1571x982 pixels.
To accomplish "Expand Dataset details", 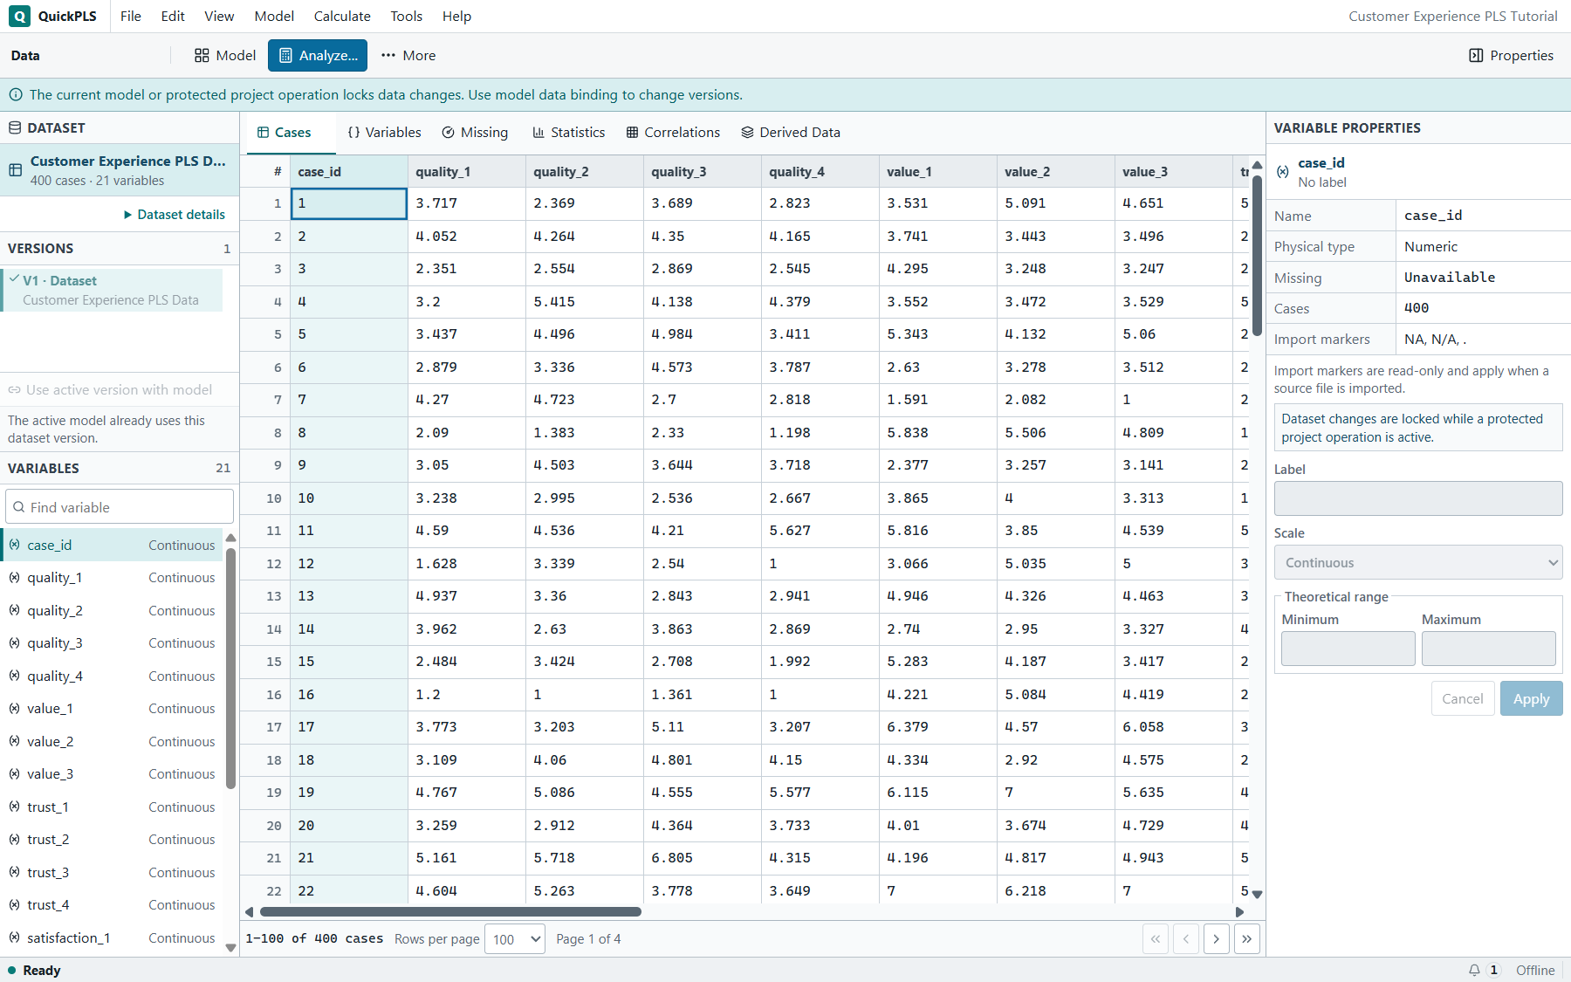I will 175,214.
